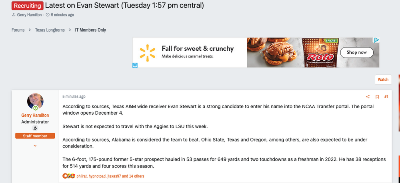Viewport: 400px width, 183px height.
Task: Go to Forums in the breadcrumb
Action: [18, 30]
